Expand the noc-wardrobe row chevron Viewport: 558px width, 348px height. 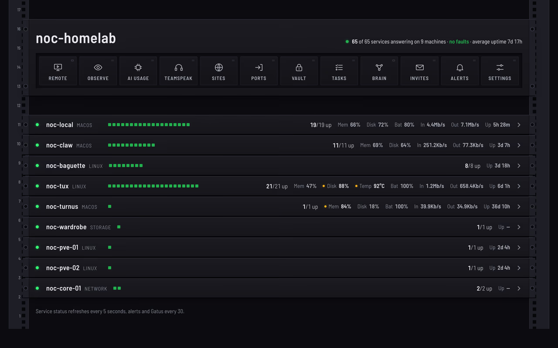519,227
